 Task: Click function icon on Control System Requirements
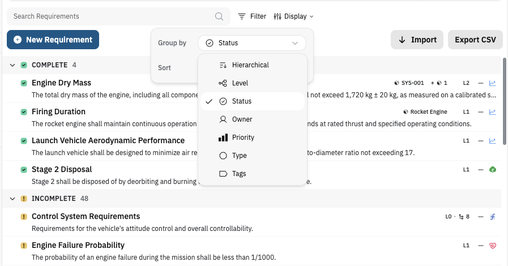pos(493,217)
